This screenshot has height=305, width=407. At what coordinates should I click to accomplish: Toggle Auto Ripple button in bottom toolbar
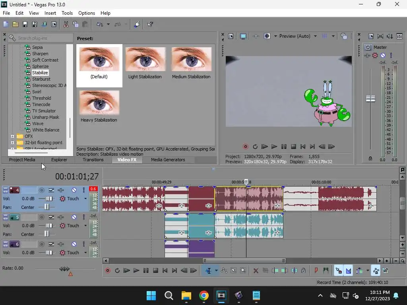[359, 270]
